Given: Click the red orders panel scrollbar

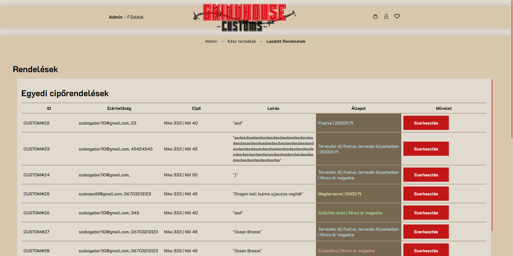Looking at the screenshot, I should [x=492, y=155].
